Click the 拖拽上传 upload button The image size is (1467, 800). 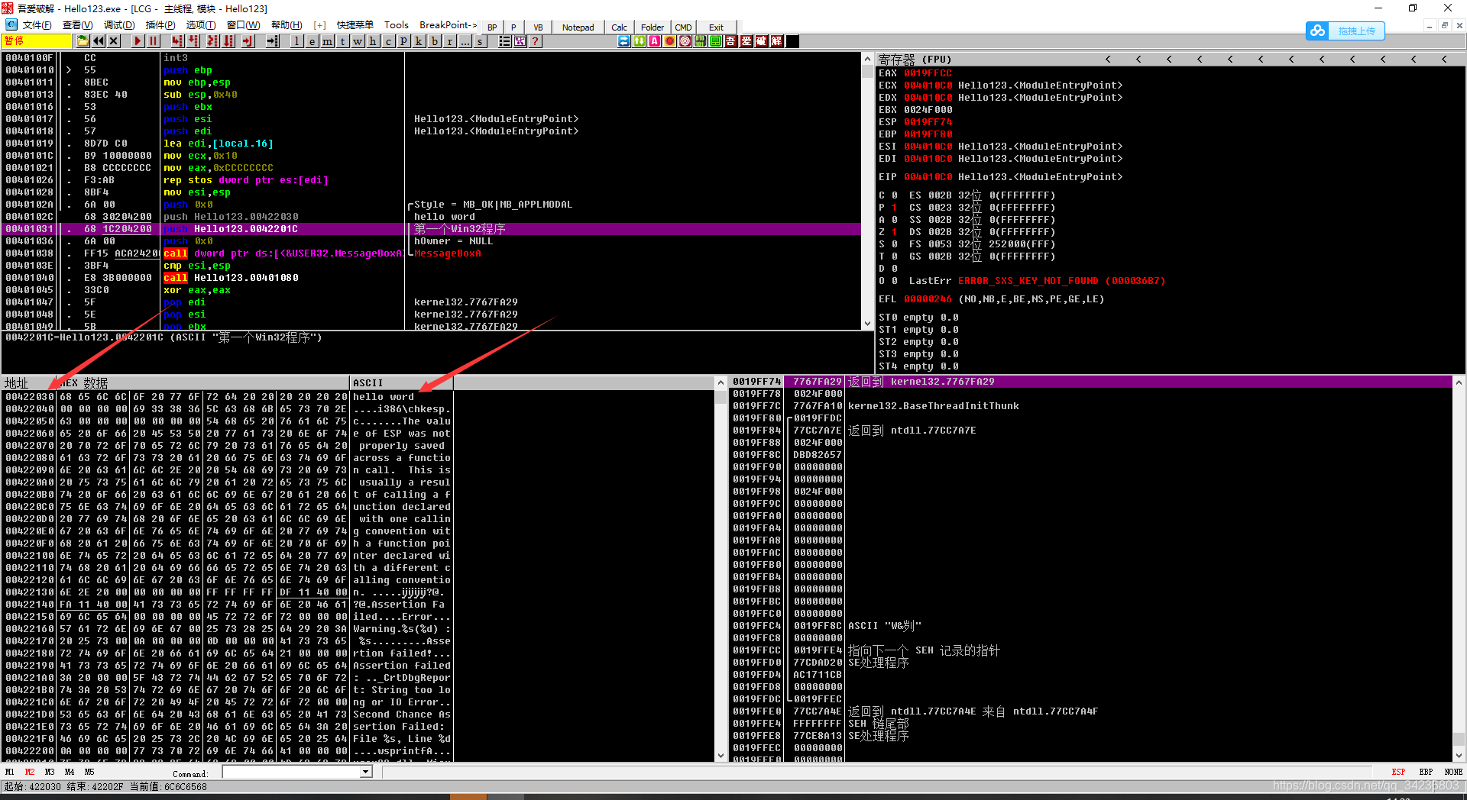click(x=1346, y=31)
